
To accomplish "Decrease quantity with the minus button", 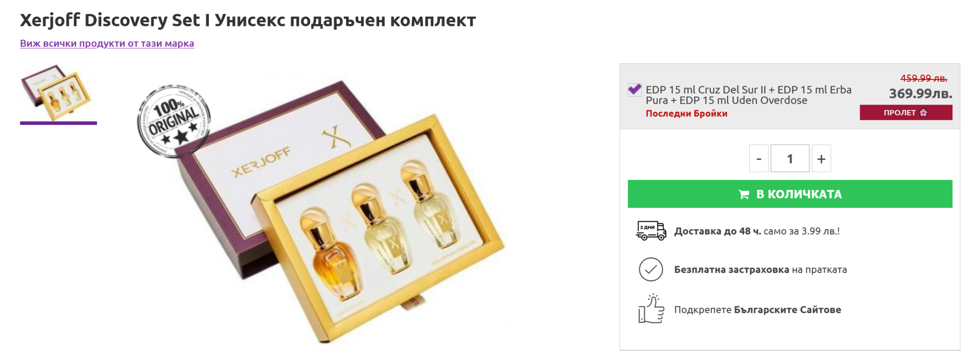I will [x=759, y=159].
